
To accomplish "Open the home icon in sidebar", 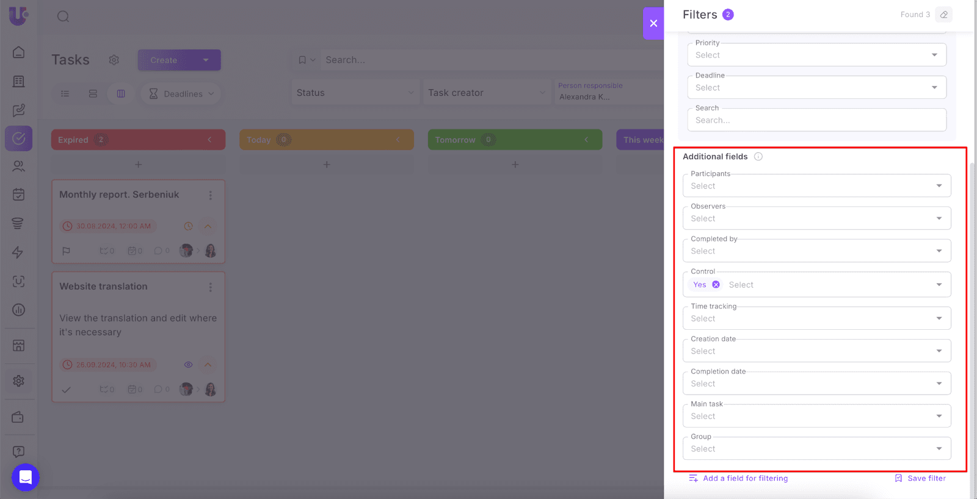I will click(19, 53).
